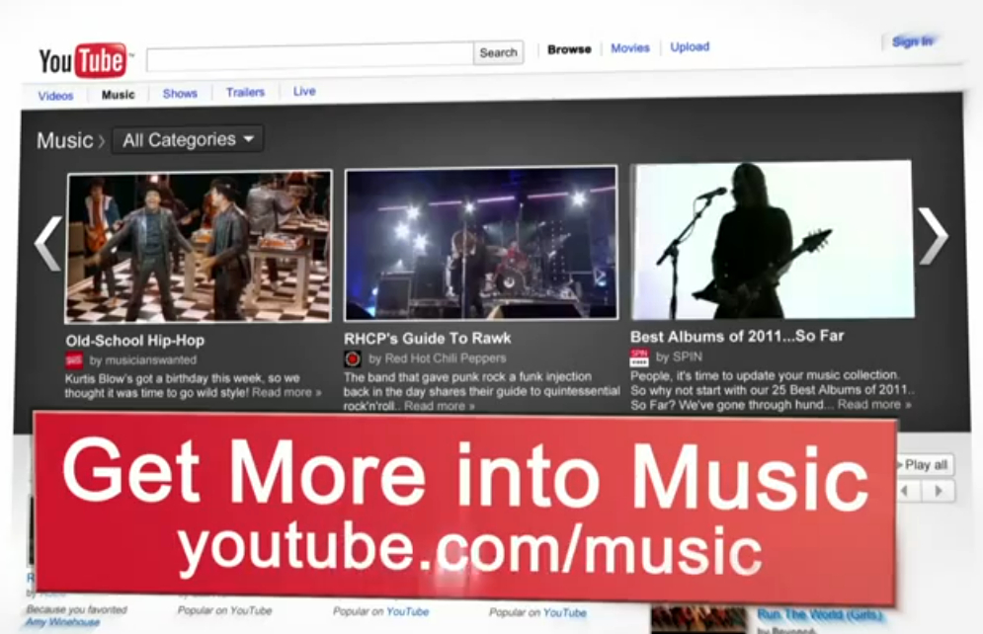Click the Sign In link
The image size is (983, 634).
912,41
